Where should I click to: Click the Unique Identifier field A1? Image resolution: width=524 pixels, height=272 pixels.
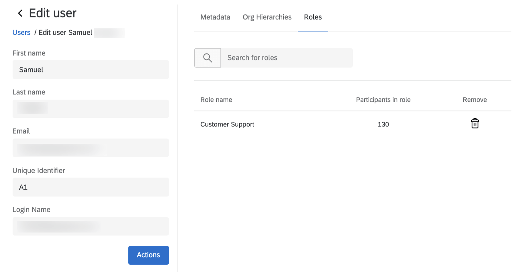[91, 187]
